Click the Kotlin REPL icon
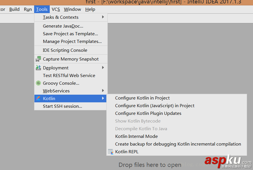The height and width of the screenshot is (170, 253). point(111,152)
